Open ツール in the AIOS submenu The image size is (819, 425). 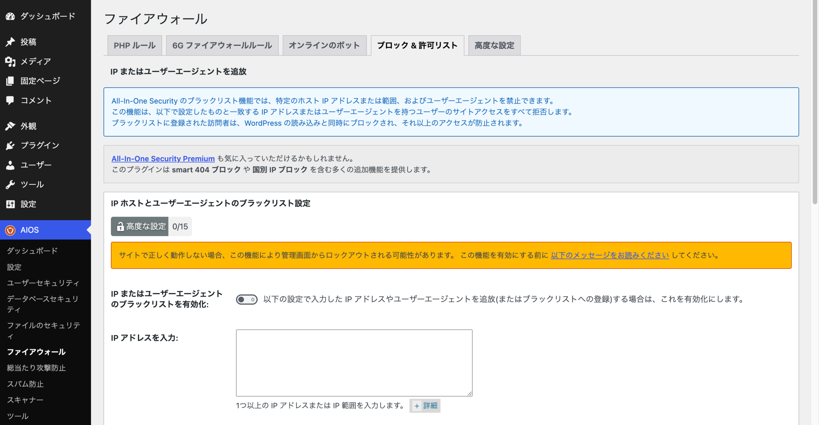pyautogui.click(x=18, y=416)
